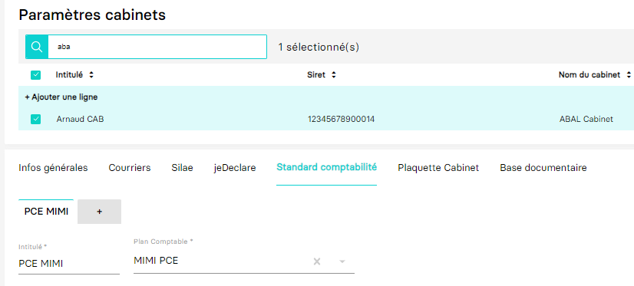Open the MIMI PCE combo box
The image size is (634, 286).
244,261
